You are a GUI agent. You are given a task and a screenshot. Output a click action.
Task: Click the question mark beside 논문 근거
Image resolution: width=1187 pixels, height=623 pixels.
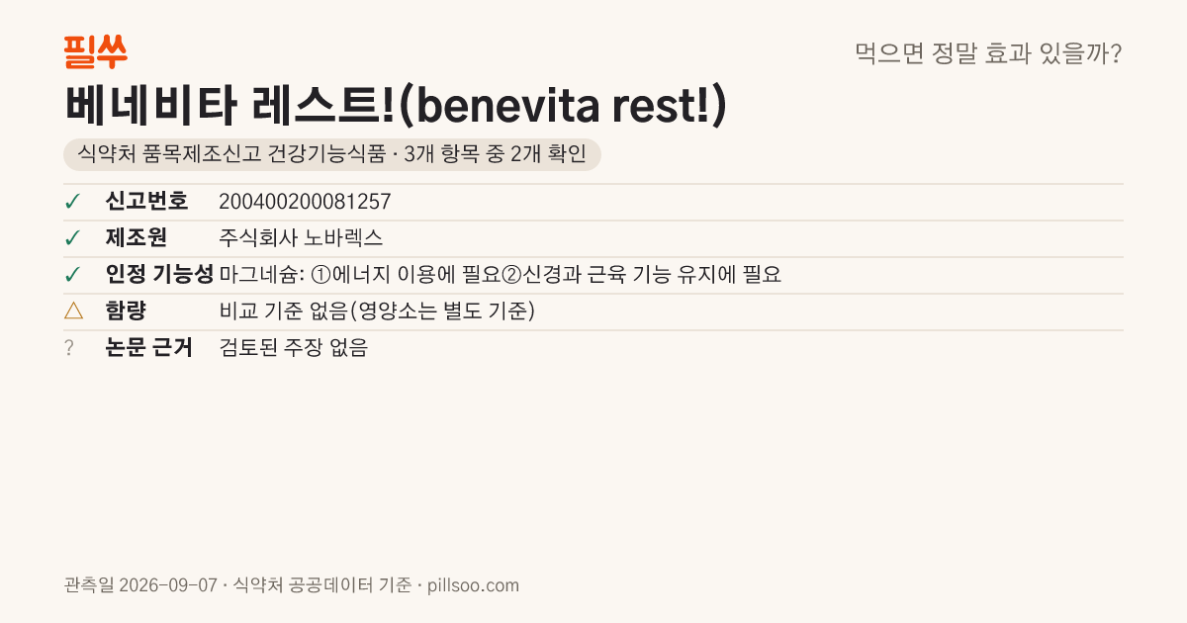[69, 348]
